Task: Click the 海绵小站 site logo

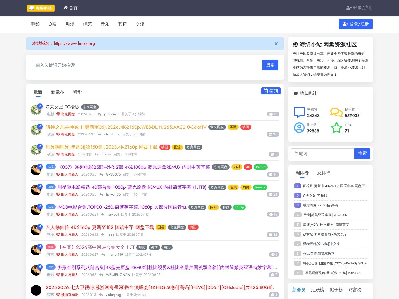Action: 41,8
